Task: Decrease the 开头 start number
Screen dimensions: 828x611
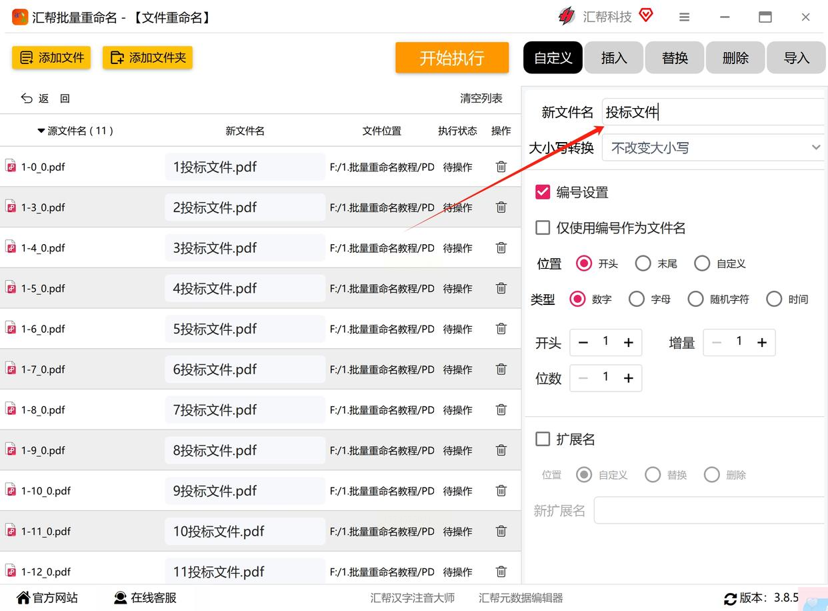Action: click(583, 343)
